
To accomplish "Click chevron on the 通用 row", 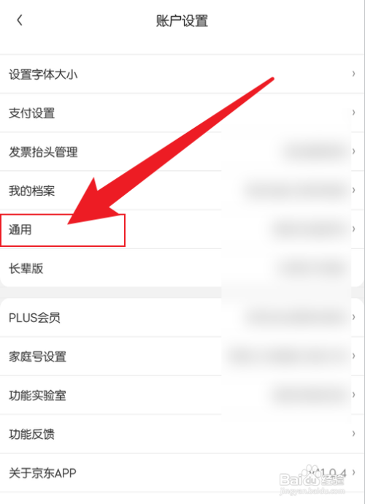I will 353,229.
